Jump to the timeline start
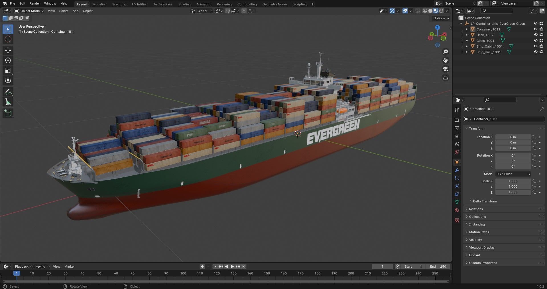This screenshot has width=547, height=289. (x=215, y=267)
